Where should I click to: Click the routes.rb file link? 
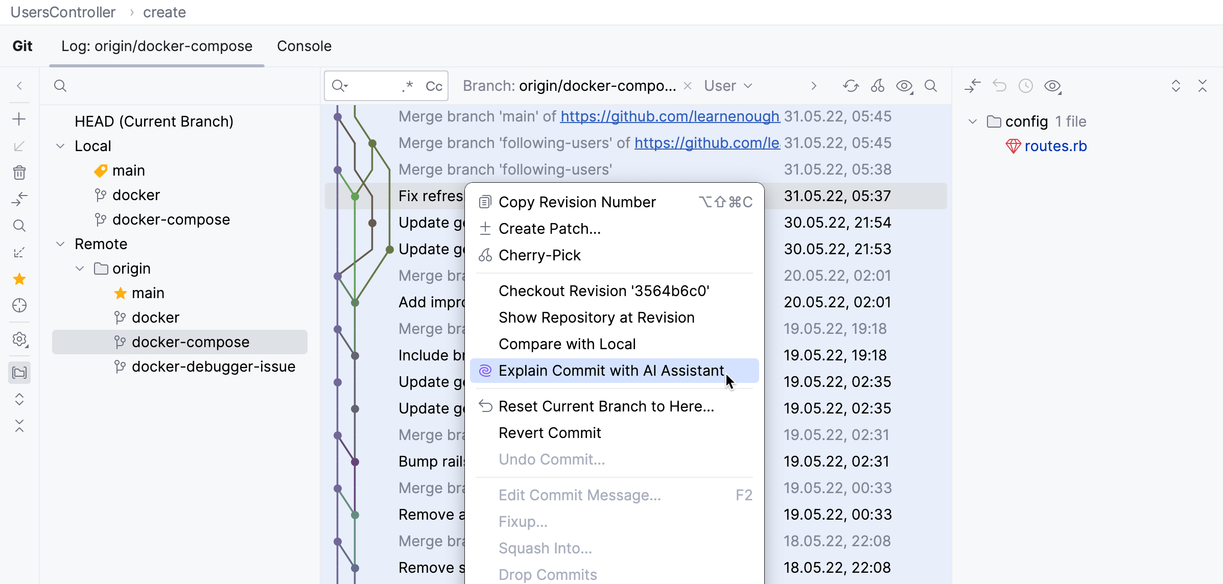pyautogui.click(x=1056, y=146)
